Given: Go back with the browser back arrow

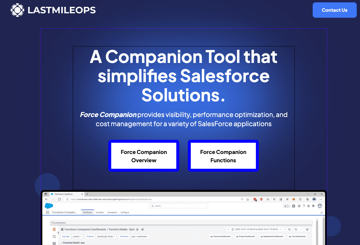Looking at the screenshot, I should (x=46, y=199).
